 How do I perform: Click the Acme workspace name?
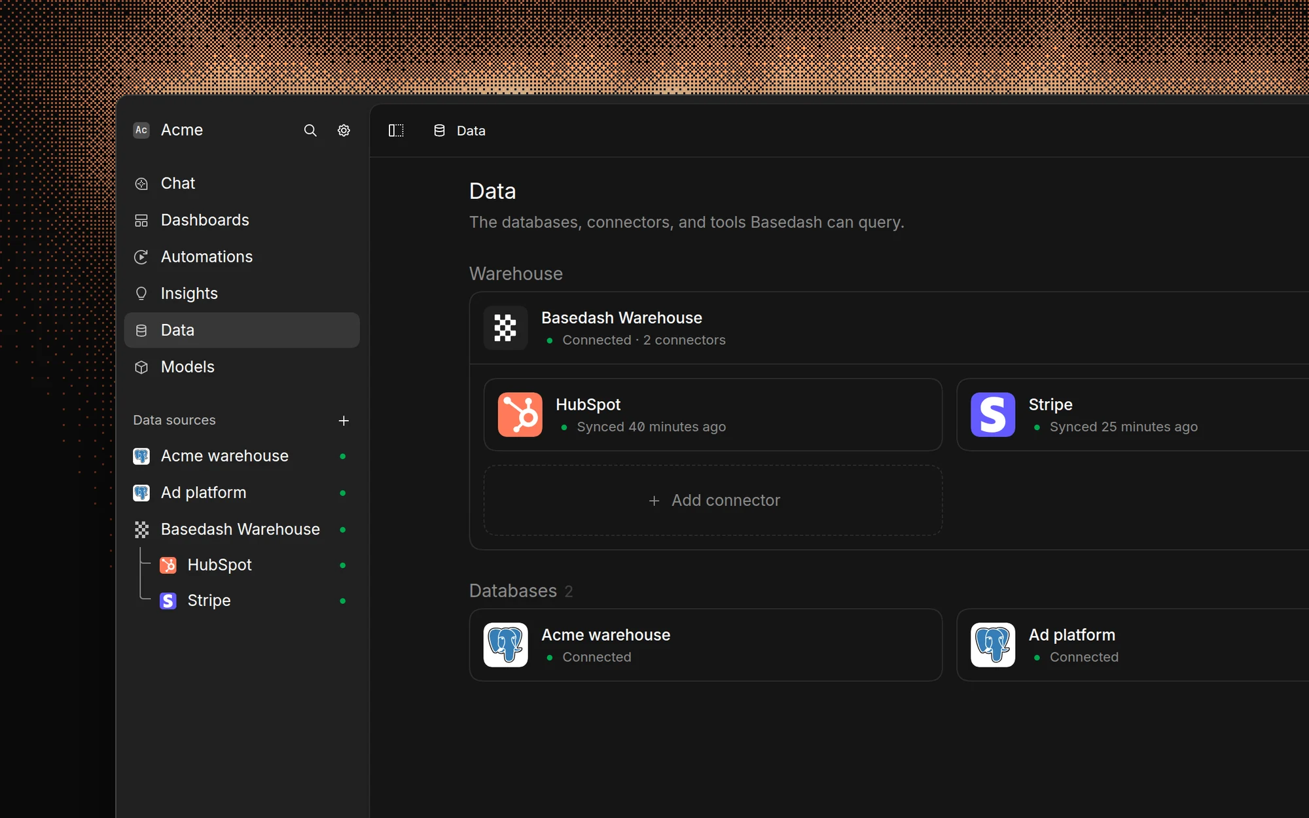click(x=182, y=130)
